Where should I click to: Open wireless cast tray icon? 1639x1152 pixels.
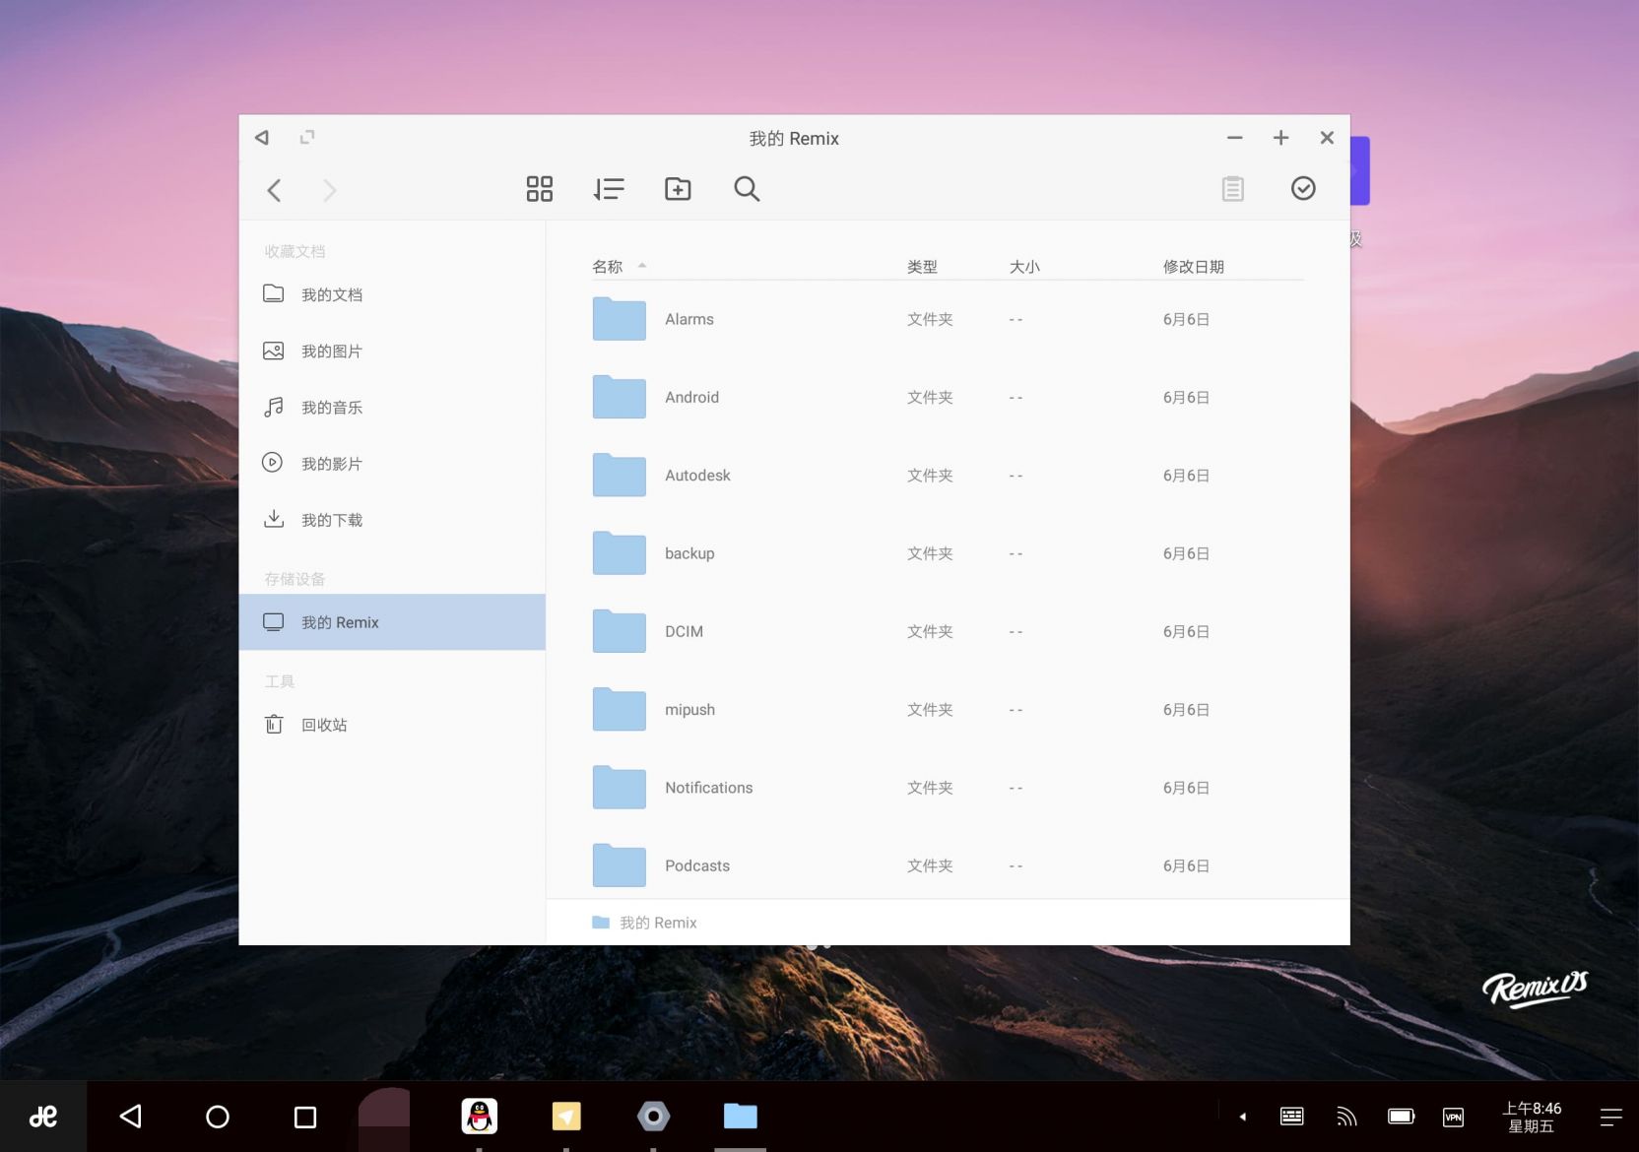1346,1117
